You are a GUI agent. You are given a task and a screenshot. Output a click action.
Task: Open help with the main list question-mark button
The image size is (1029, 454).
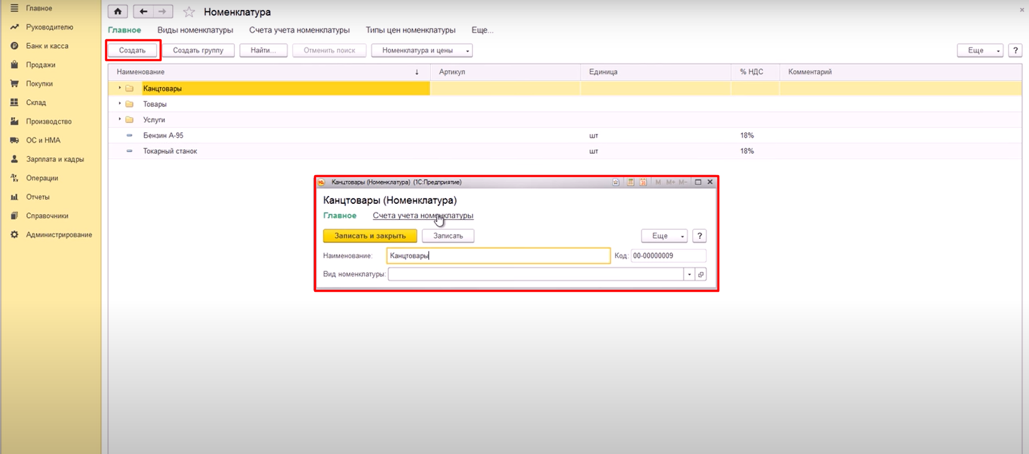(1016, 50)
